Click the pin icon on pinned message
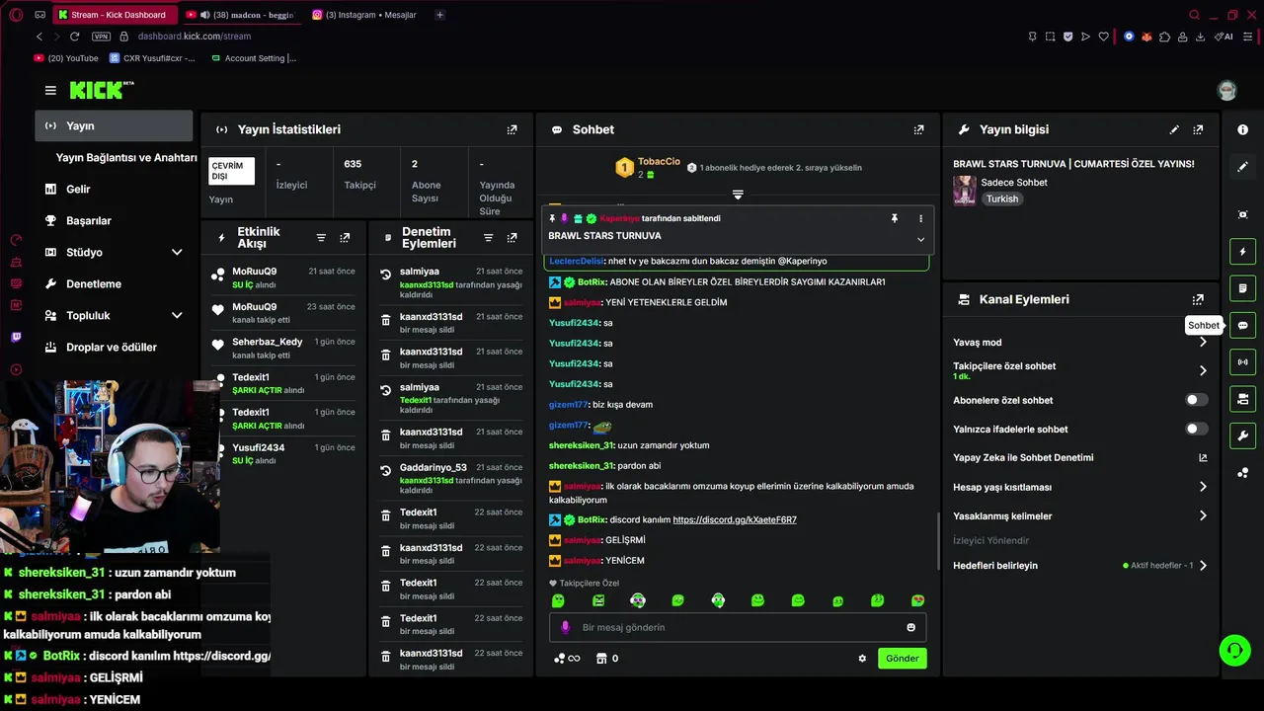 [x=895, y=218]
